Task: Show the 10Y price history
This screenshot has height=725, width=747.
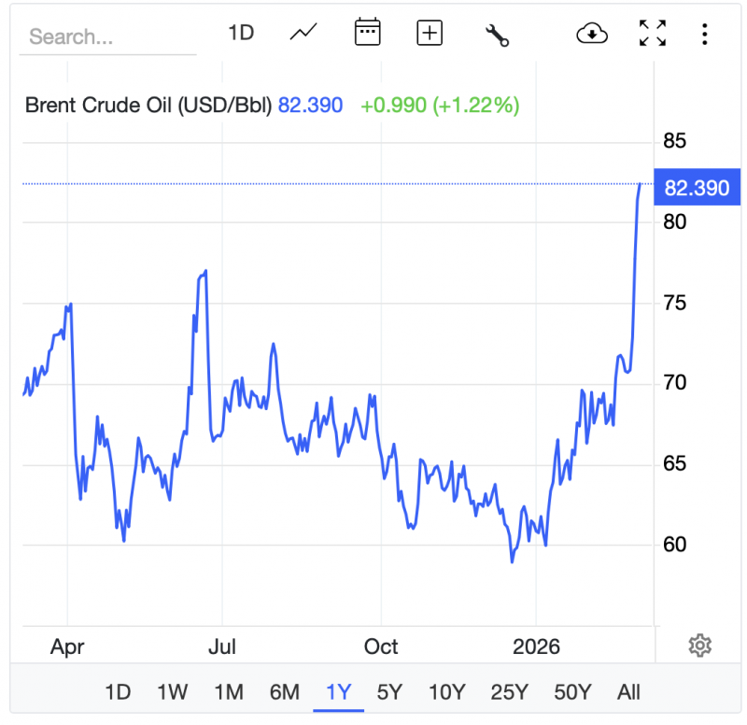Action: (x=446, y=692)
